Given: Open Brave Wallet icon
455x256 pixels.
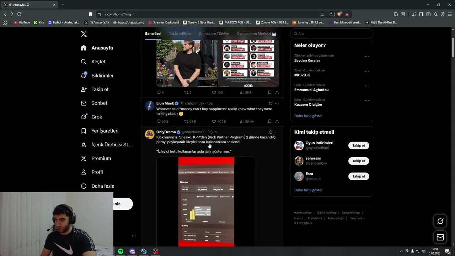Looking at the screenshot, I should [x=428, y=14].
